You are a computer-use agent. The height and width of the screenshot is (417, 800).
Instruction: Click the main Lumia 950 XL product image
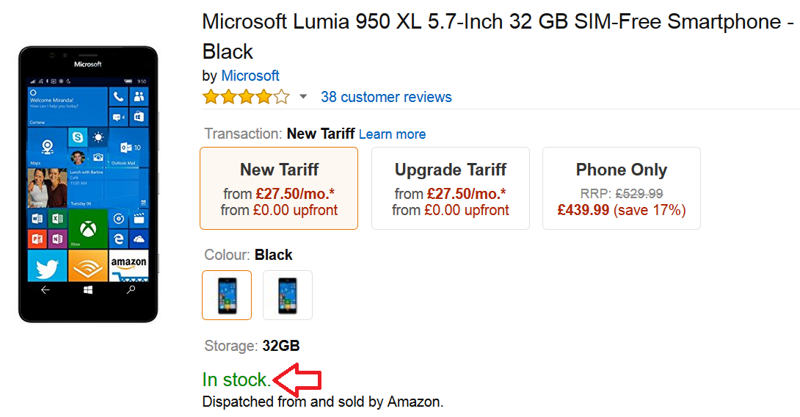(88, 184)
